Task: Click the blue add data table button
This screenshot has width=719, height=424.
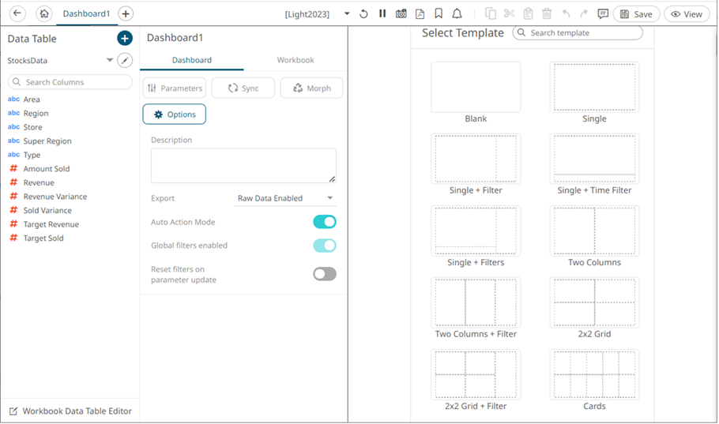Action: 125,39
